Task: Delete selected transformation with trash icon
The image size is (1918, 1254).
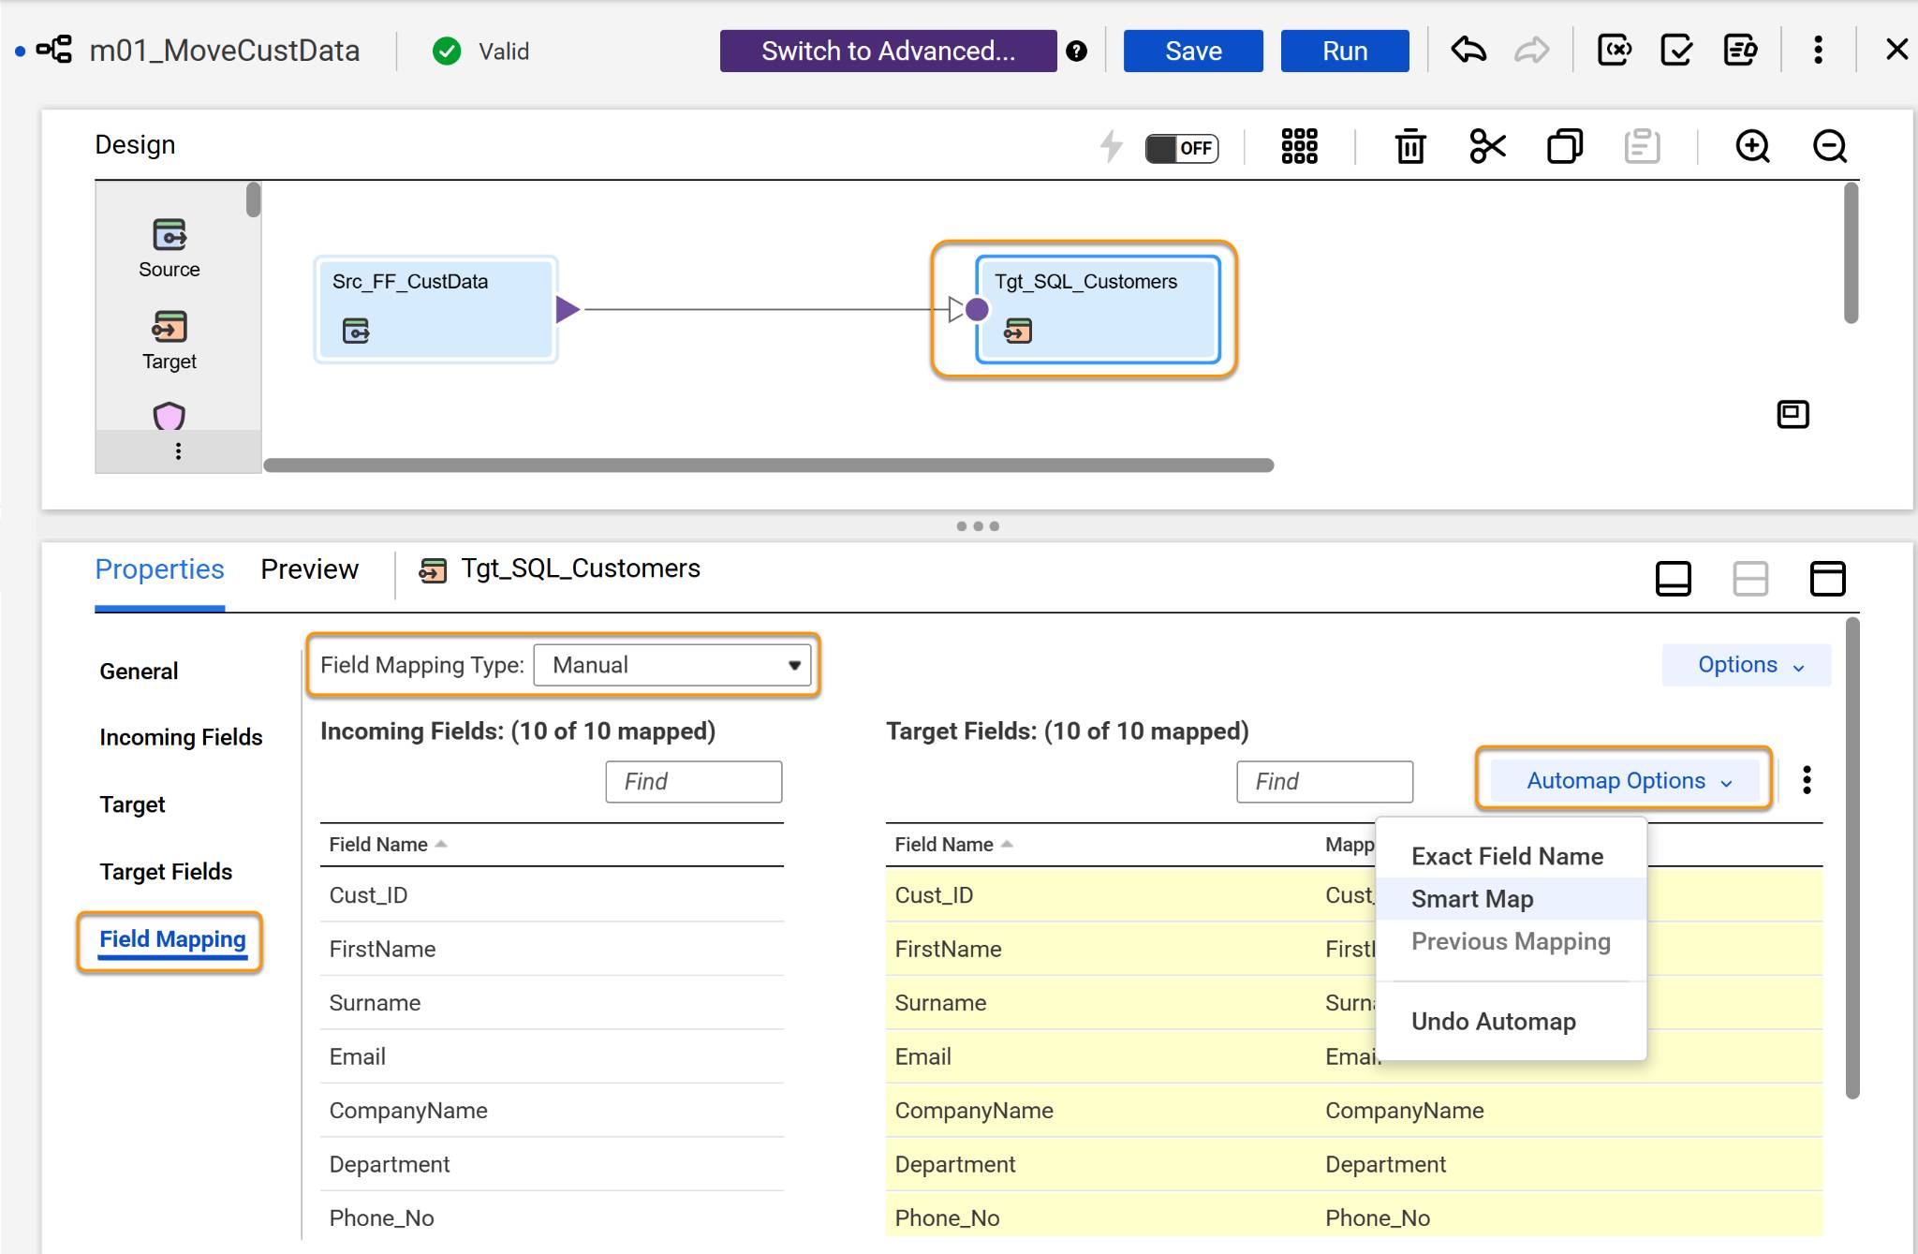Action: [x=1410, y=146]
